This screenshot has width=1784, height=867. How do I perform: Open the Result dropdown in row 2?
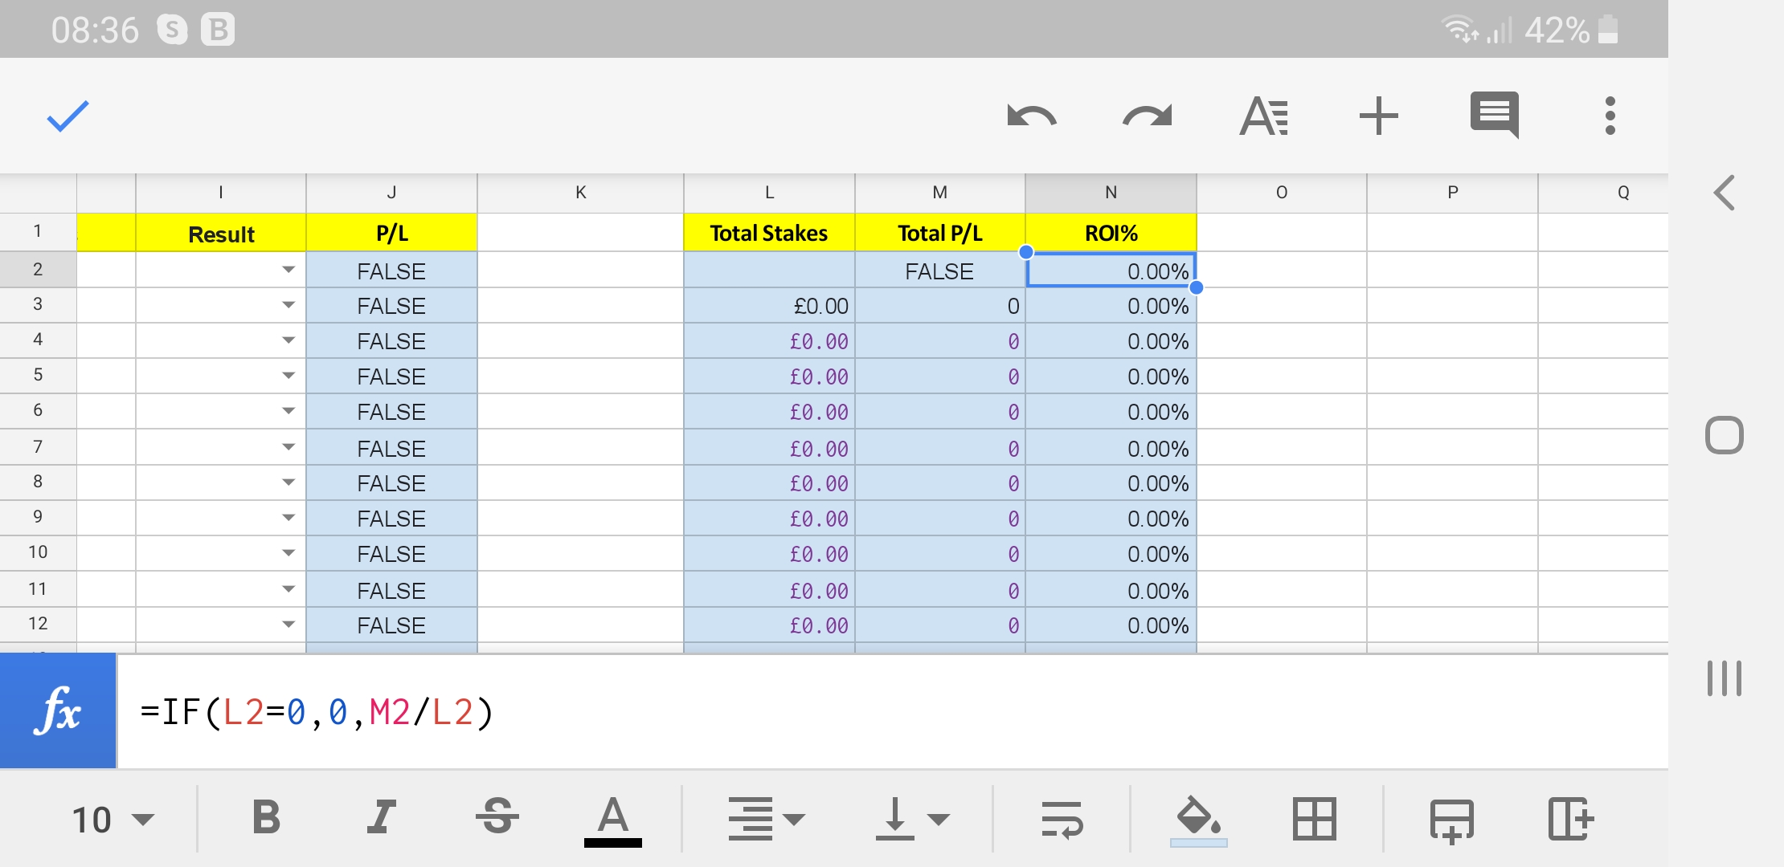[x=288, y=271]
